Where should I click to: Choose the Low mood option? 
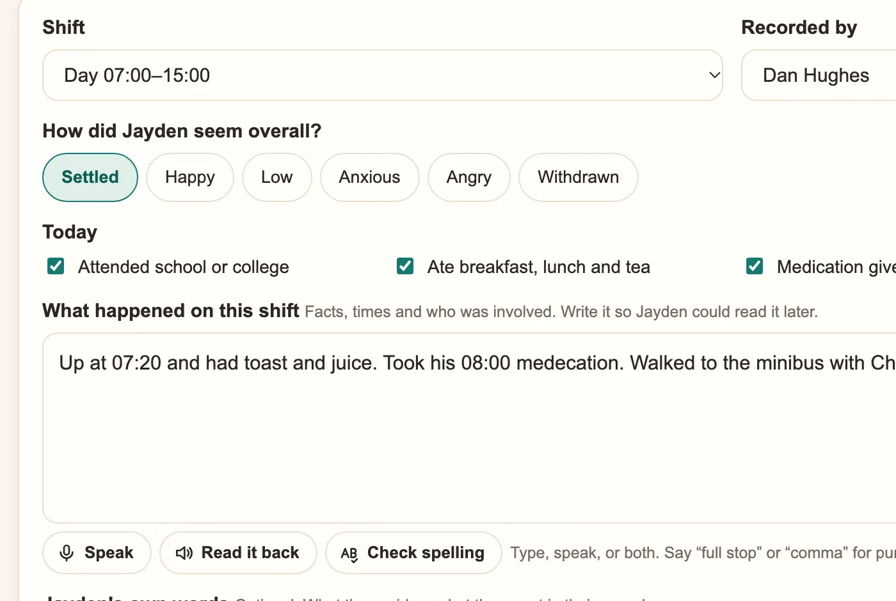click(277, 177)
